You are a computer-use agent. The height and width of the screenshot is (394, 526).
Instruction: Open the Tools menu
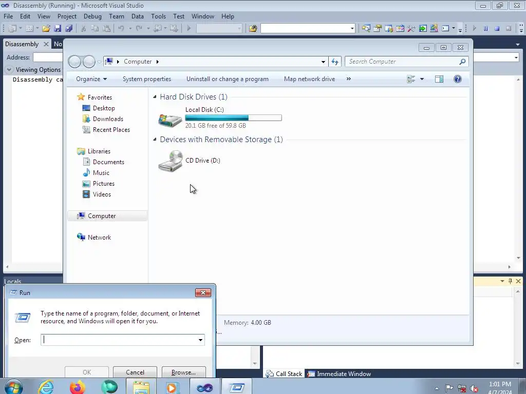tap(158, 16)
